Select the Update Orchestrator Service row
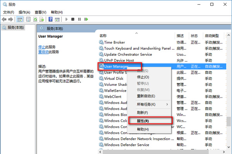 (x=162, y=54)
